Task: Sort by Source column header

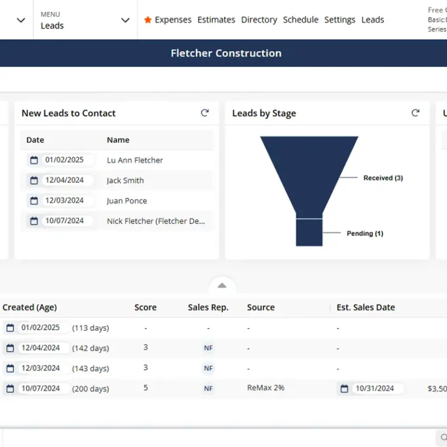Action: point(261,307)
